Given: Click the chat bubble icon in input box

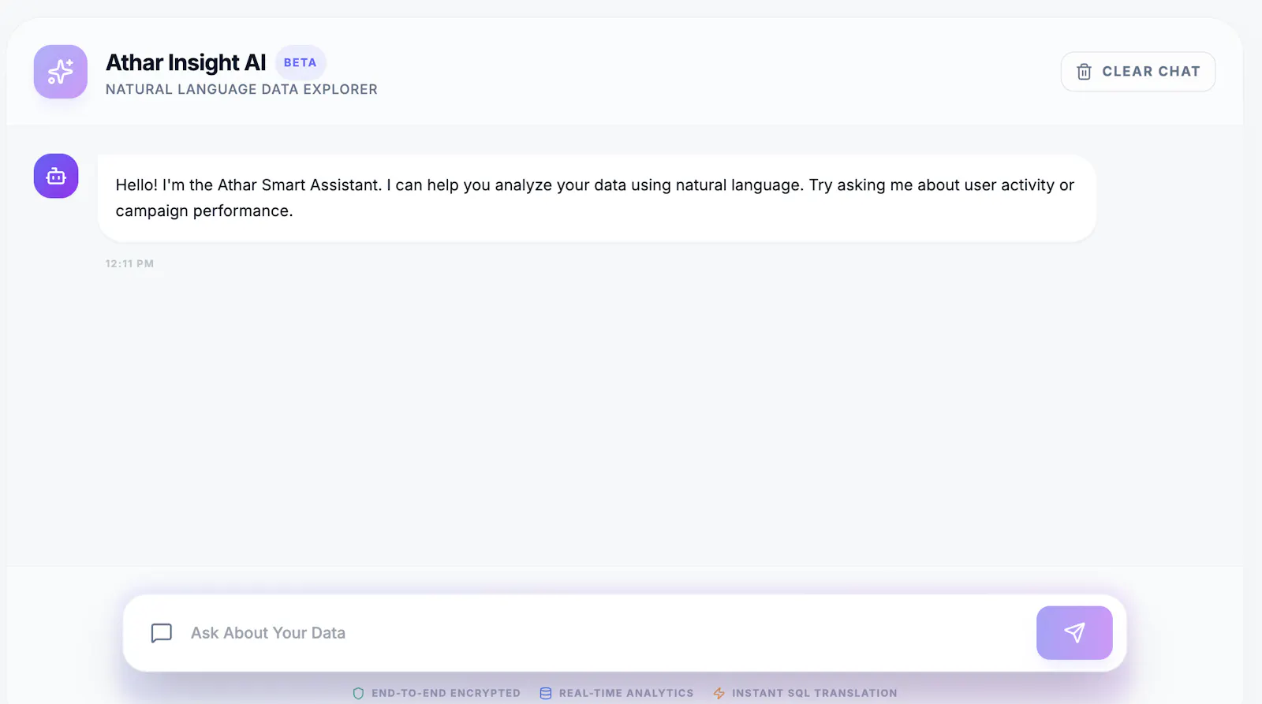Looking at the screenshot, I should tap(162, 633).
